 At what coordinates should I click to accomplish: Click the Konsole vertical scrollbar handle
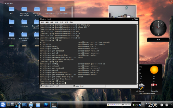click(x=137, y=72)
